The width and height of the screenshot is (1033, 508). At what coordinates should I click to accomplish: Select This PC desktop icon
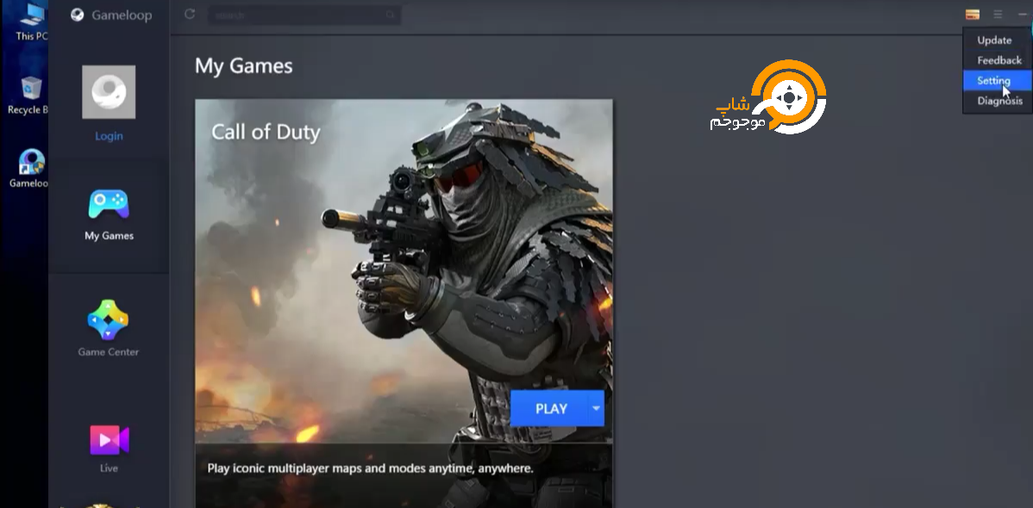click(x=30, y=22)
